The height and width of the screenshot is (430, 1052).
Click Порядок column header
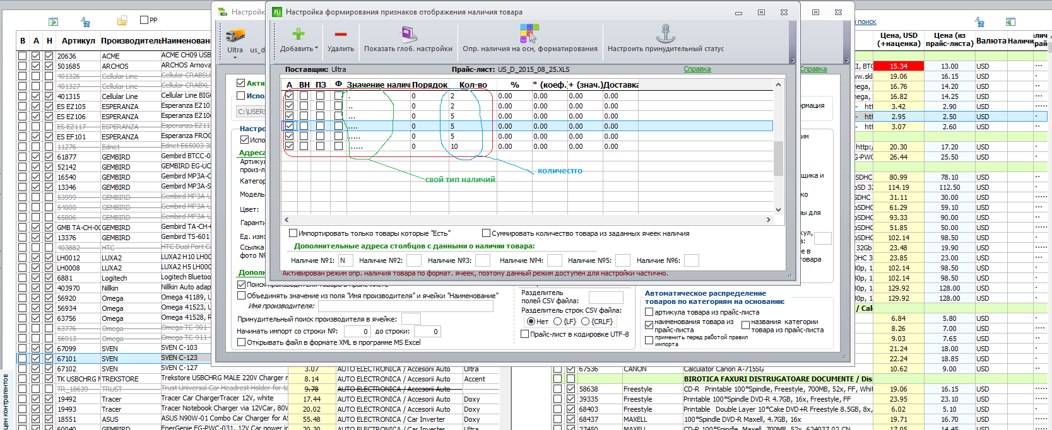click(x=430, y=84)
